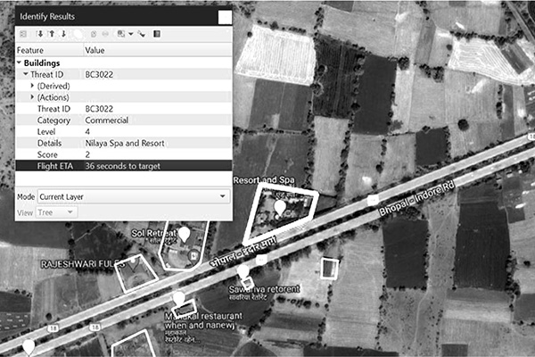Click the Sol Retreat map pin
The image size is (535, 357).
click(184, 234)
